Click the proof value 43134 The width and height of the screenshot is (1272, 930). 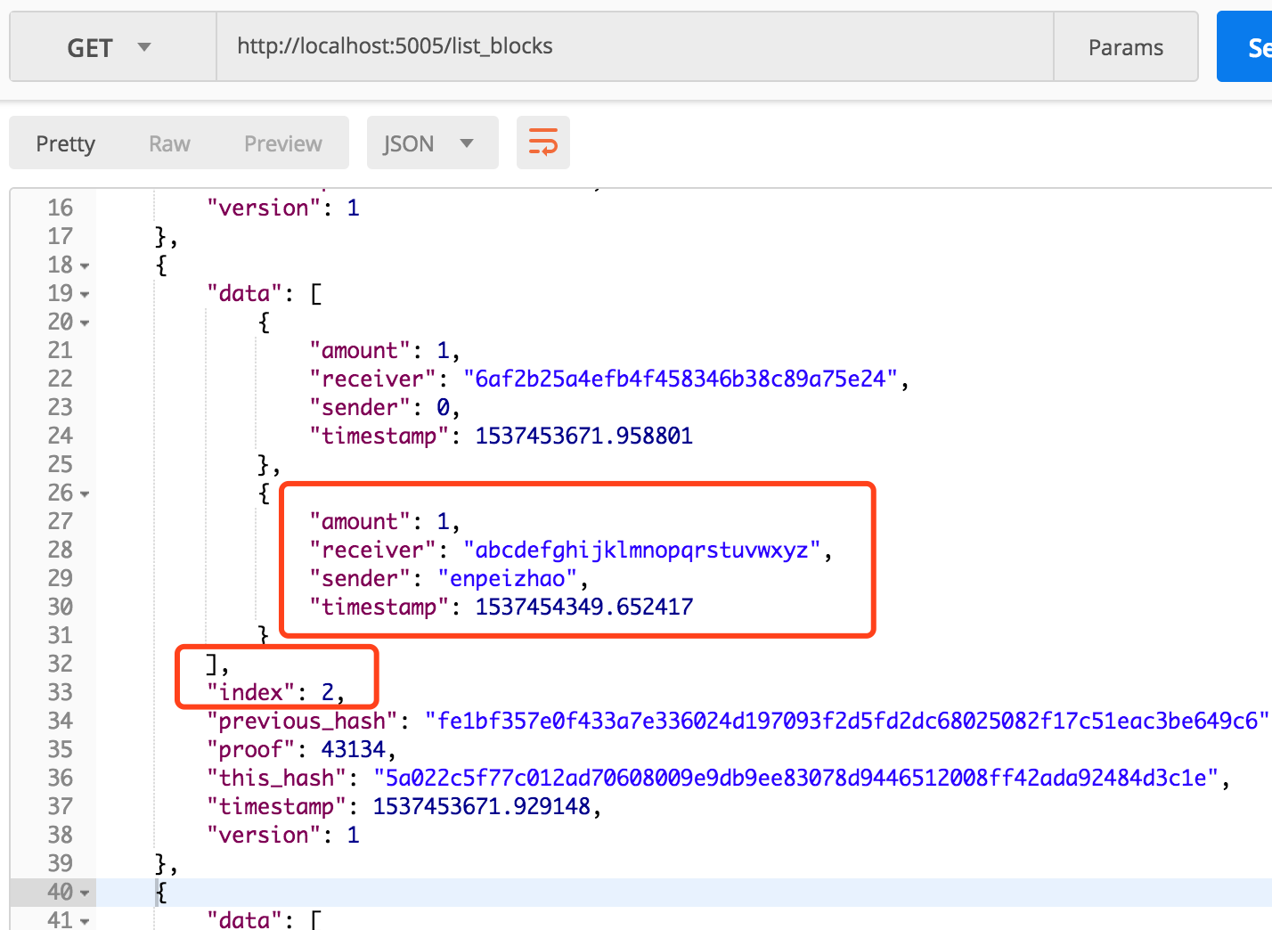353,749
